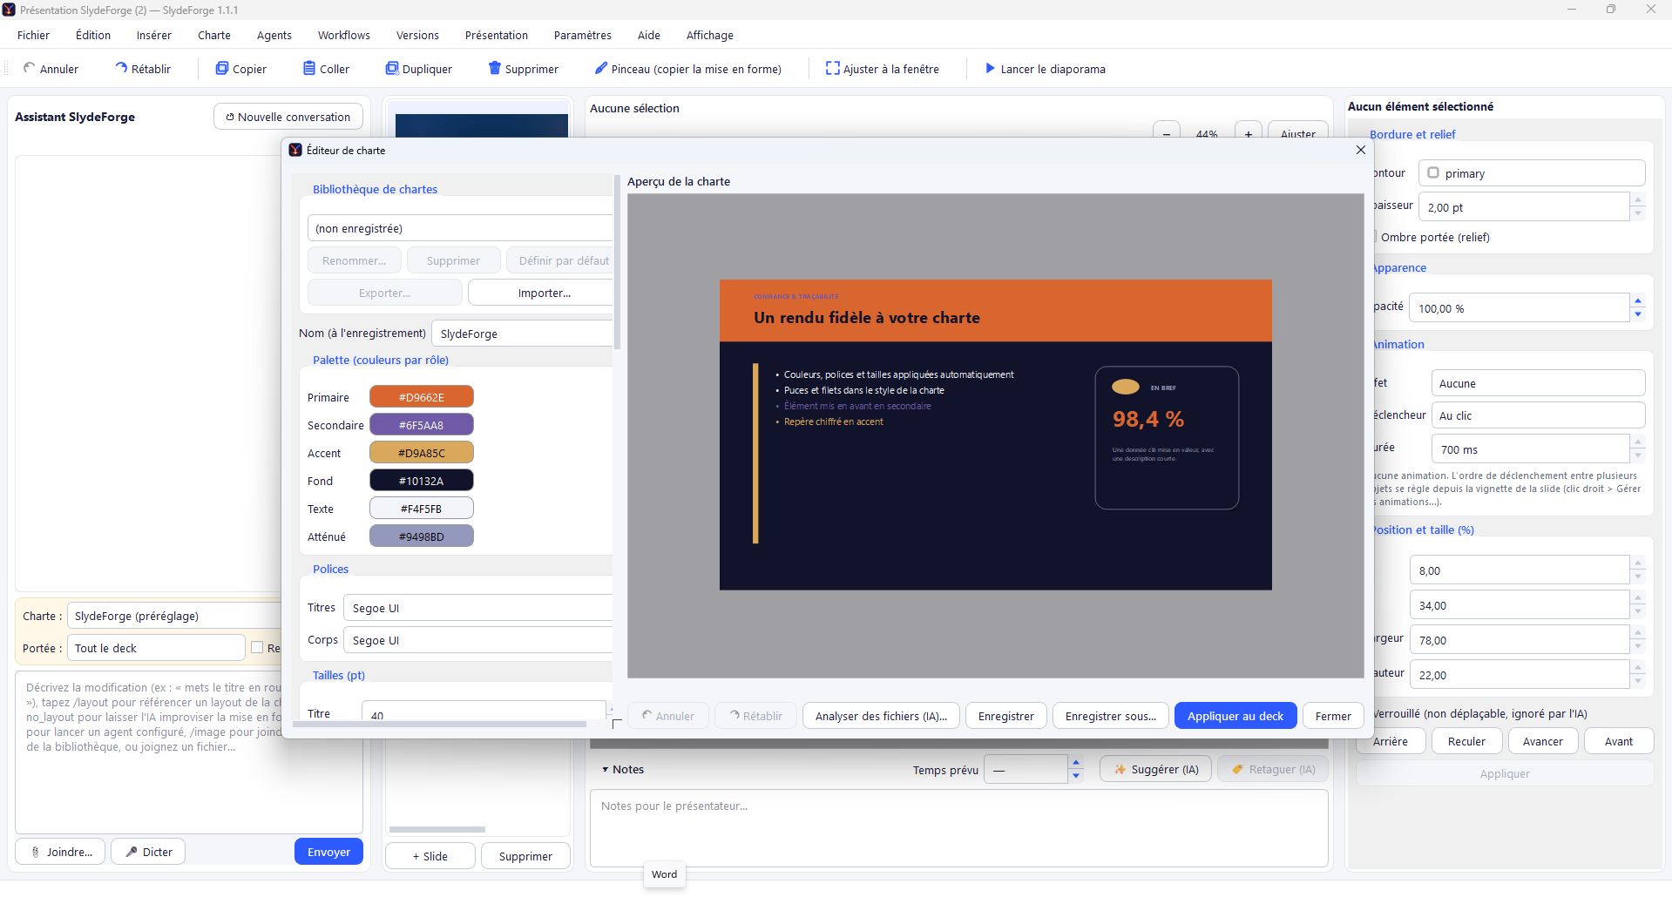This screenshot has height=897, width=1672.
Task: Start a Nouvelle conversation in the assistant
Action: coord(288,117)
